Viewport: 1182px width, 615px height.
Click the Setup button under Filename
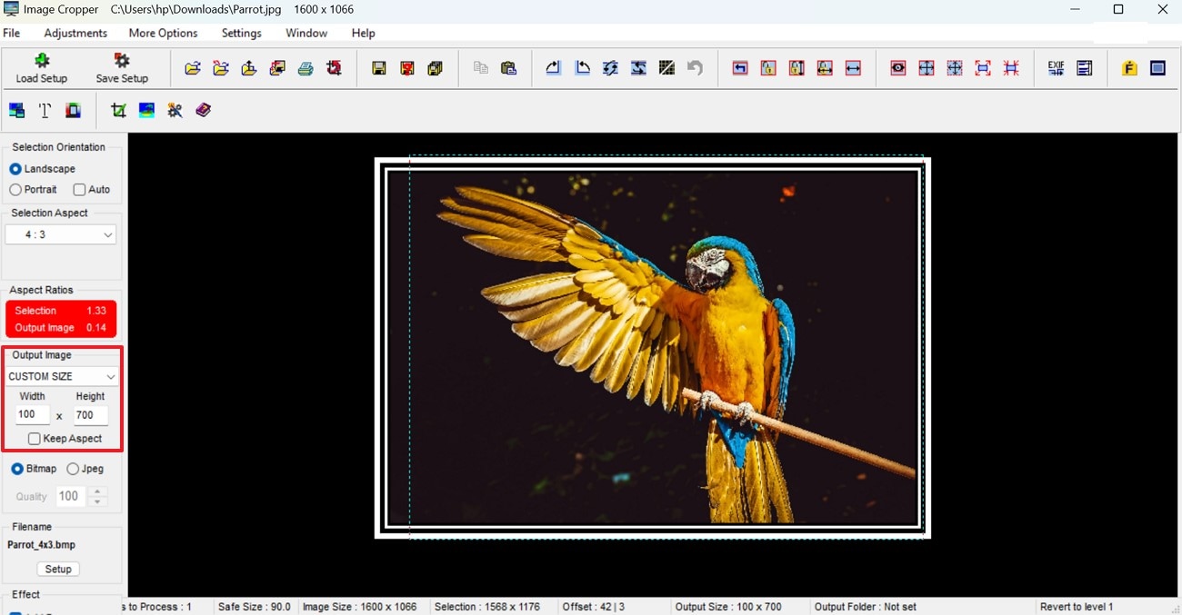(x=58, y=569)
